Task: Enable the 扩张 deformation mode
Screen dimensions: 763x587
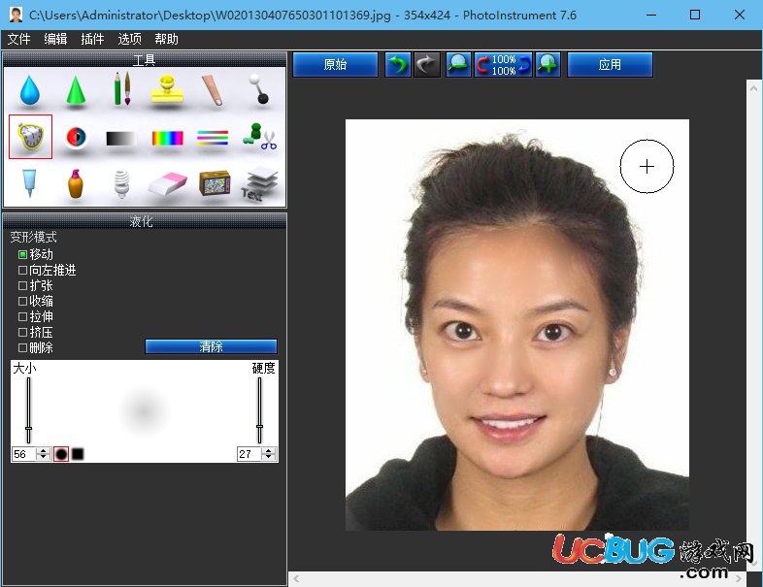Action: 22,285
